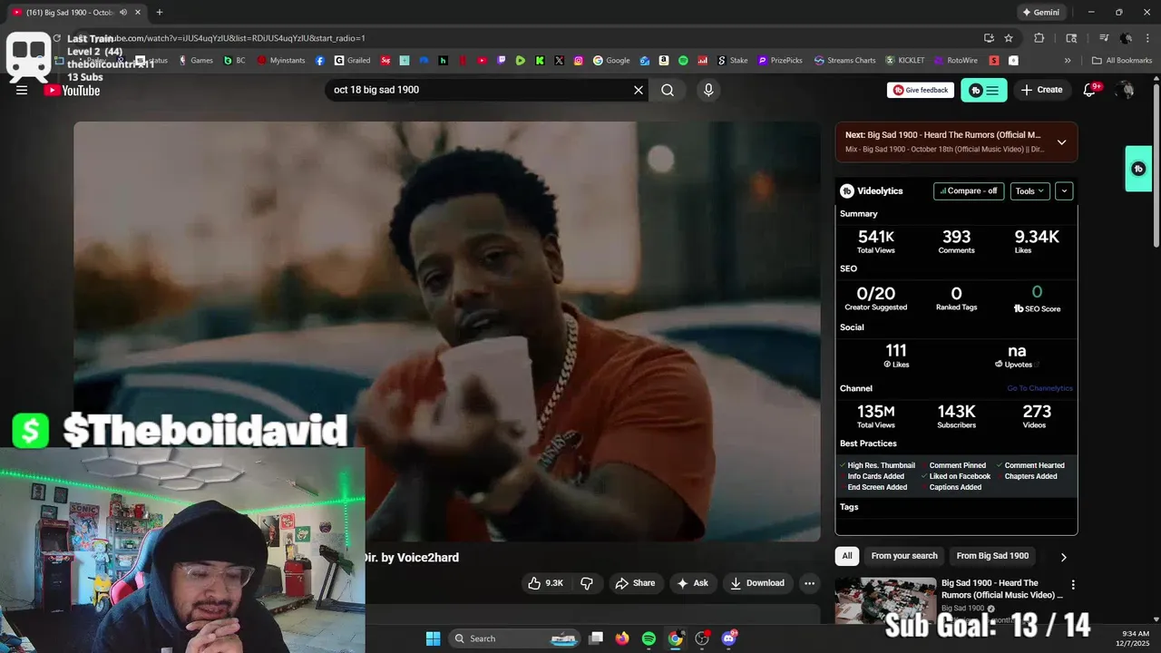The height and width of the screenshot is (653, 1161).
Task: Expand the bookmarks overflow chevron
Action: [x=1068, y=61]
